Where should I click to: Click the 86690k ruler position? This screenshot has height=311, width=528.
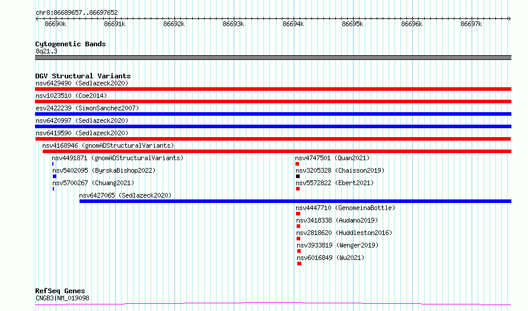point(55,24)
